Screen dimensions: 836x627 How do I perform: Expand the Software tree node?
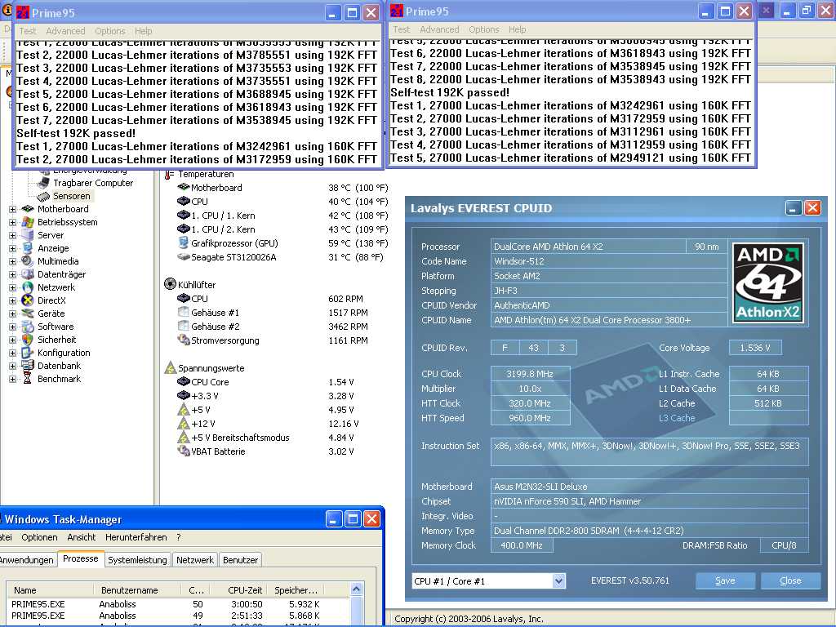tap(12, 327)
